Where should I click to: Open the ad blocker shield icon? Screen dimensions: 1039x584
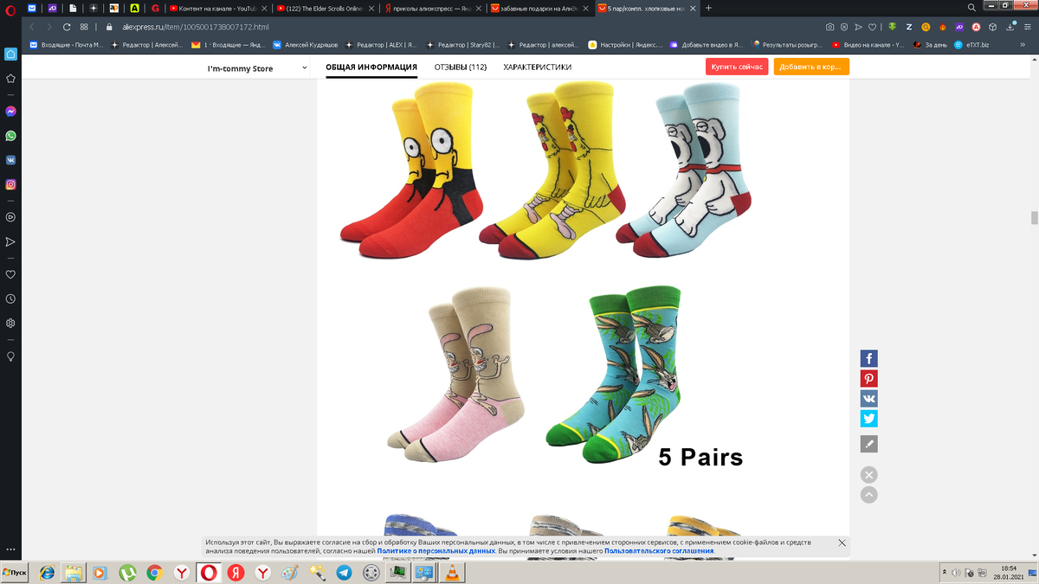point(844,27)
